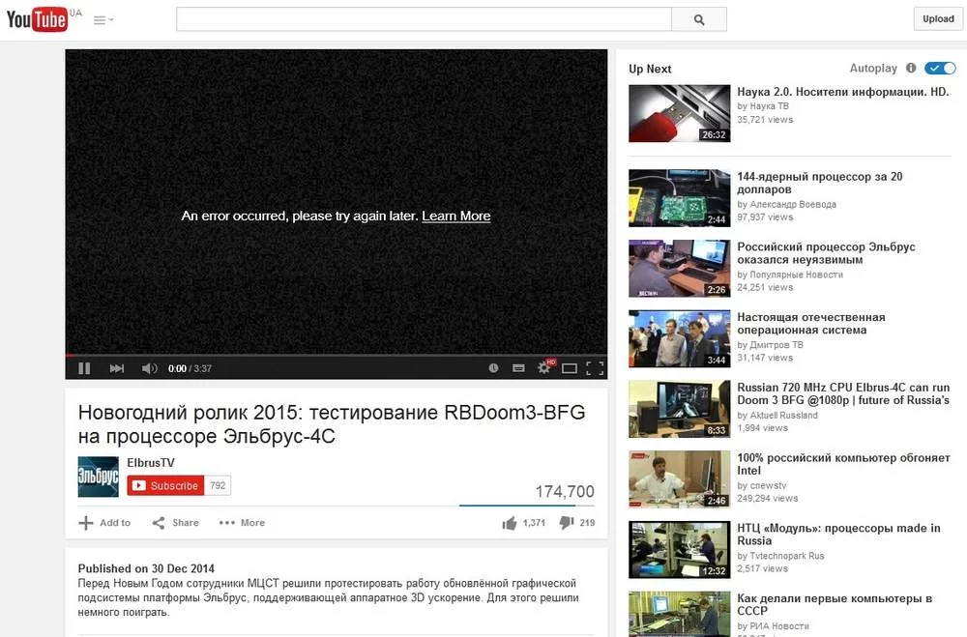The height and width of the screenshot is (637, 967).
Task: Open the More actions menu
Action: 242,523
